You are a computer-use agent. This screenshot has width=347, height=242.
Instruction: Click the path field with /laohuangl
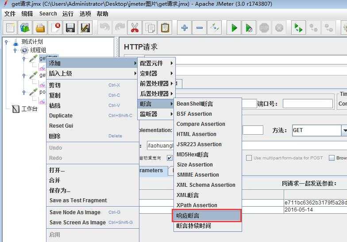tap(160, 146)
